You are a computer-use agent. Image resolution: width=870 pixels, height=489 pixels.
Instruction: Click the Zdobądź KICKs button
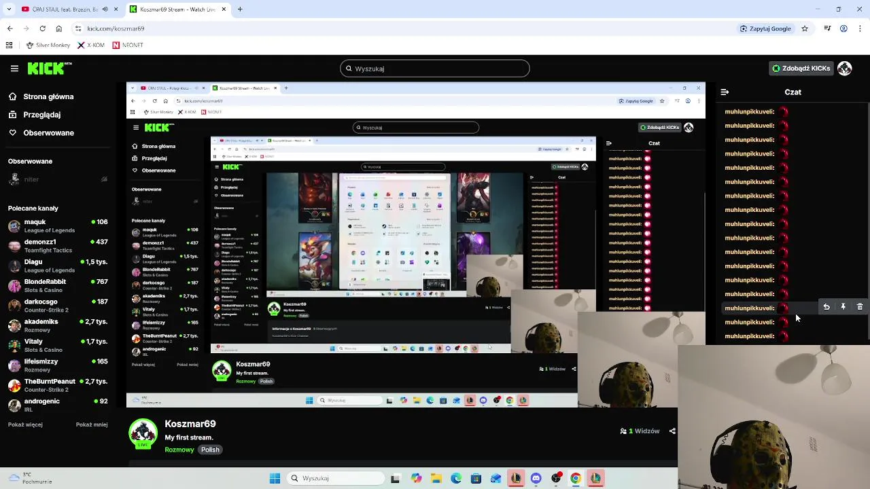pos(801,69)
